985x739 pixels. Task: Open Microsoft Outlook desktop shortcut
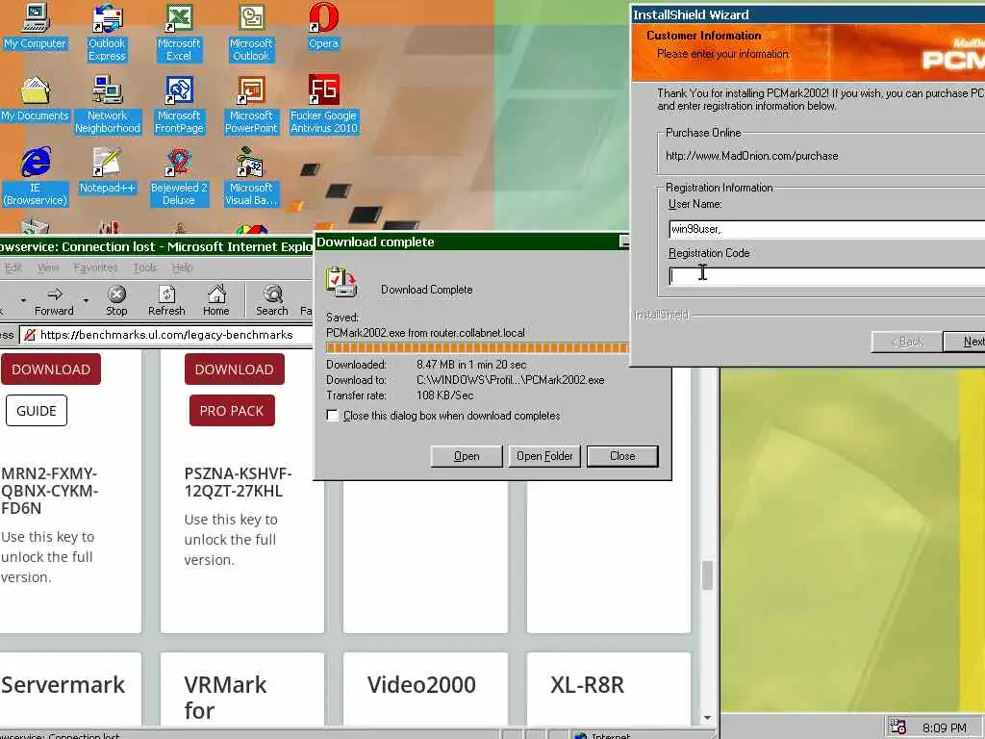tap(251, 32)
